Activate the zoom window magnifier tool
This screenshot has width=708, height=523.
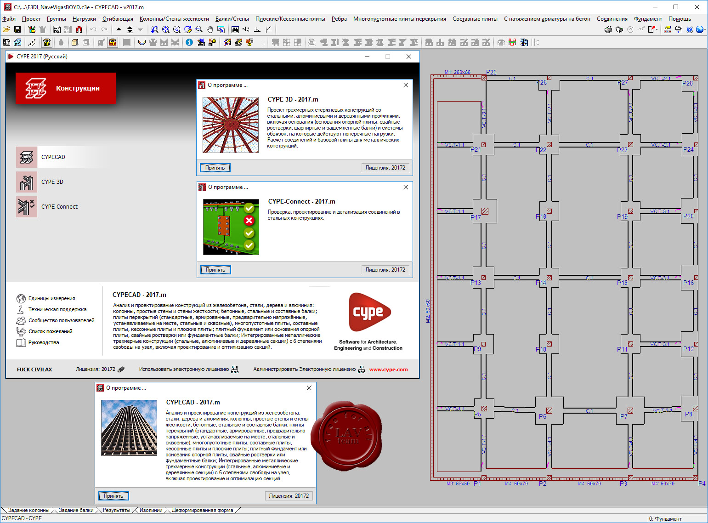(199, 29)
